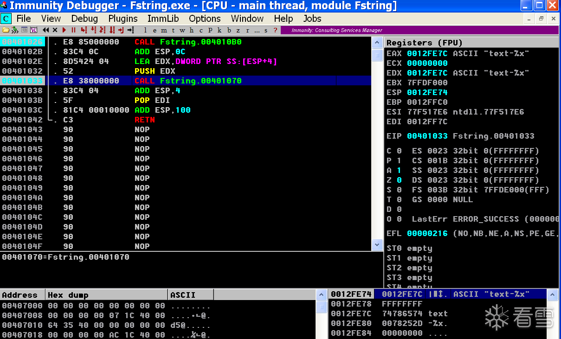Click the ASCII column header in dump
The width and height of the screenshot is (561, 339).
190,295
